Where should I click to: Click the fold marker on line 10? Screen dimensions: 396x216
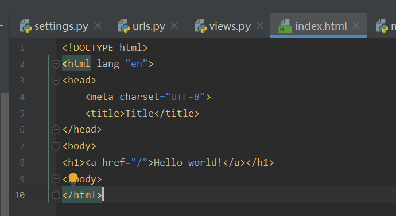[56, 195]
